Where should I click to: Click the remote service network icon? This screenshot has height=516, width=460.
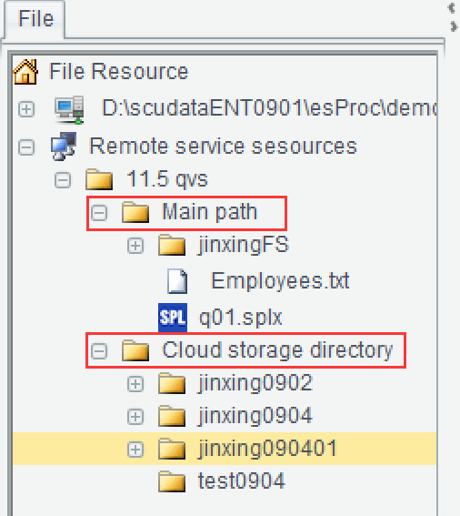point(64,147)
